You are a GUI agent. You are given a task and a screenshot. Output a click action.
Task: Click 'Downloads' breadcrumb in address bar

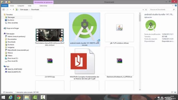(x=35, y=9)
